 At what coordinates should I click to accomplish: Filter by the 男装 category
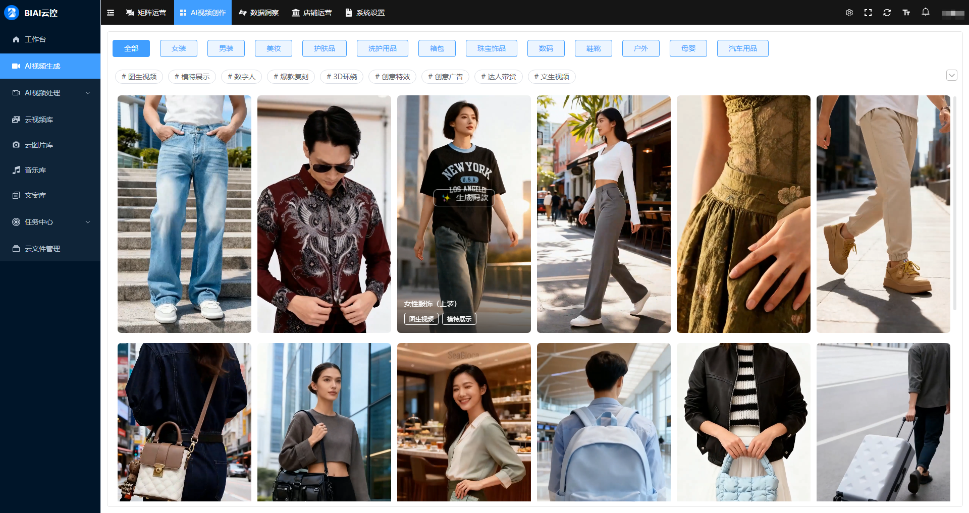point(226,48)
